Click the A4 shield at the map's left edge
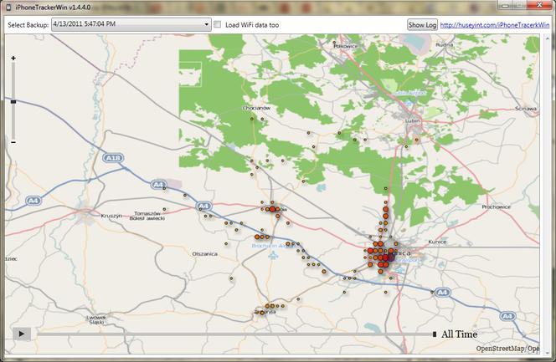 point(33,201)
